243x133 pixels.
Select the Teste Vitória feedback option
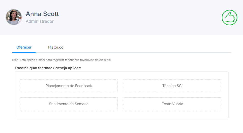(172, 104)
